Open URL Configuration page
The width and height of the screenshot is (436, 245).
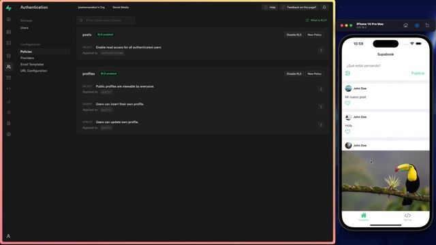[x=33, y=71]
